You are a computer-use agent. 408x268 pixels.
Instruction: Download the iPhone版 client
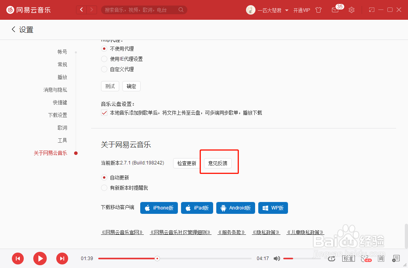coord(159,208)
